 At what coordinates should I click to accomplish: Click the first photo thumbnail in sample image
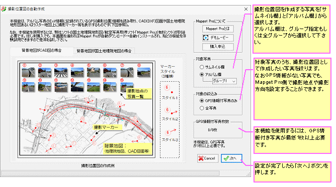click(x=28, y=72)
